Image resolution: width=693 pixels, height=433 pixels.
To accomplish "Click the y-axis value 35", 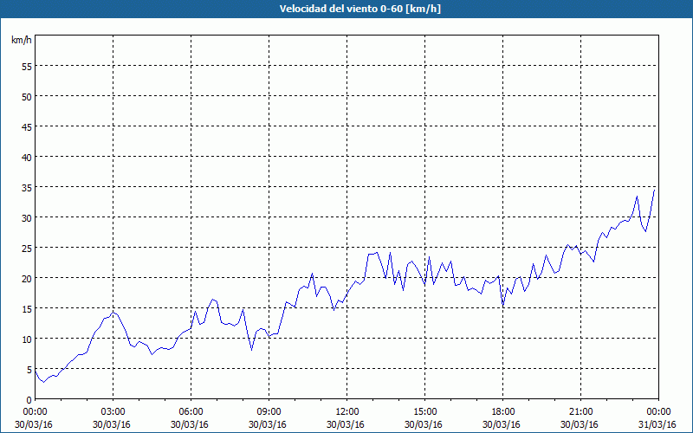I will 27,187.
